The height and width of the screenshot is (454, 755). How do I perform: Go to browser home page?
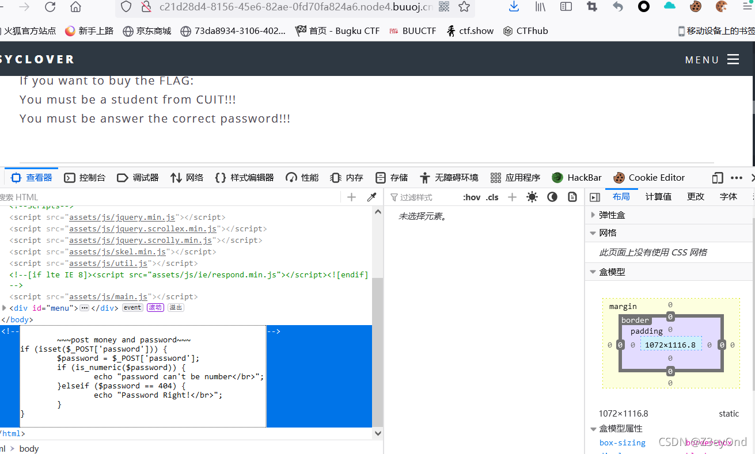point(75,7)
